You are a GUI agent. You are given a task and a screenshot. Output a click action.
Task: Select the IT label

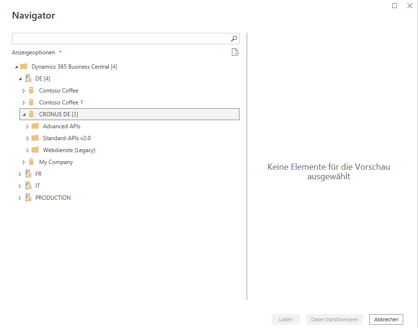[37, 186]
